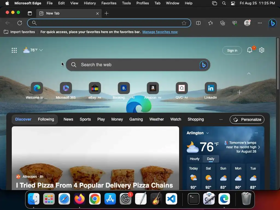Image resolution: width=280 pixels, height=210 pixels.
Task: Open Settings and more ellipsis menu
Action: (260, 23)
